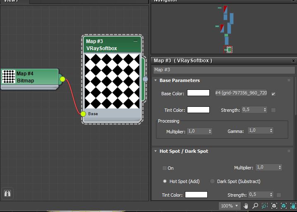Activate the Zoom magnifier tool
This screenshot has width=297, height=212.
pos(255,206)
